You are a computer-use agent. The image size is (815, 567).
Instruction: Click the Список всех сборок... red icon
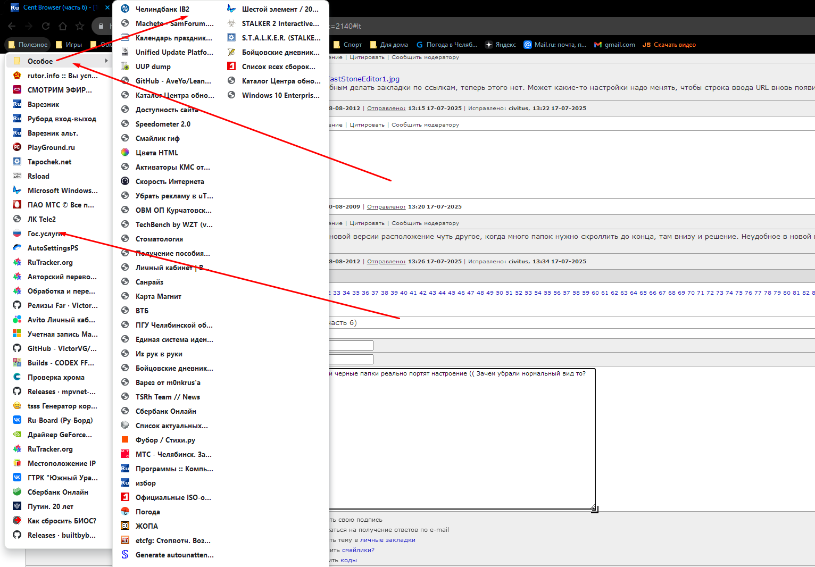point(231,66)
